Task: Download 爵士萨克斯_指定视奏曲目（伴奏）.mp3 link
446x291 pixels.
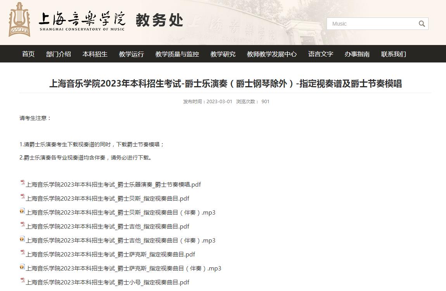Action: click(x=123, y=268)
